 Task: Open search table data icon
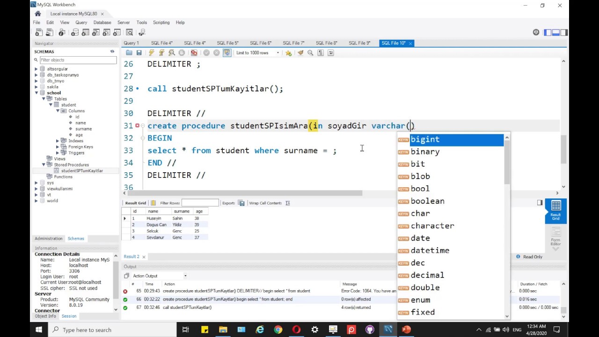point(130,32)
